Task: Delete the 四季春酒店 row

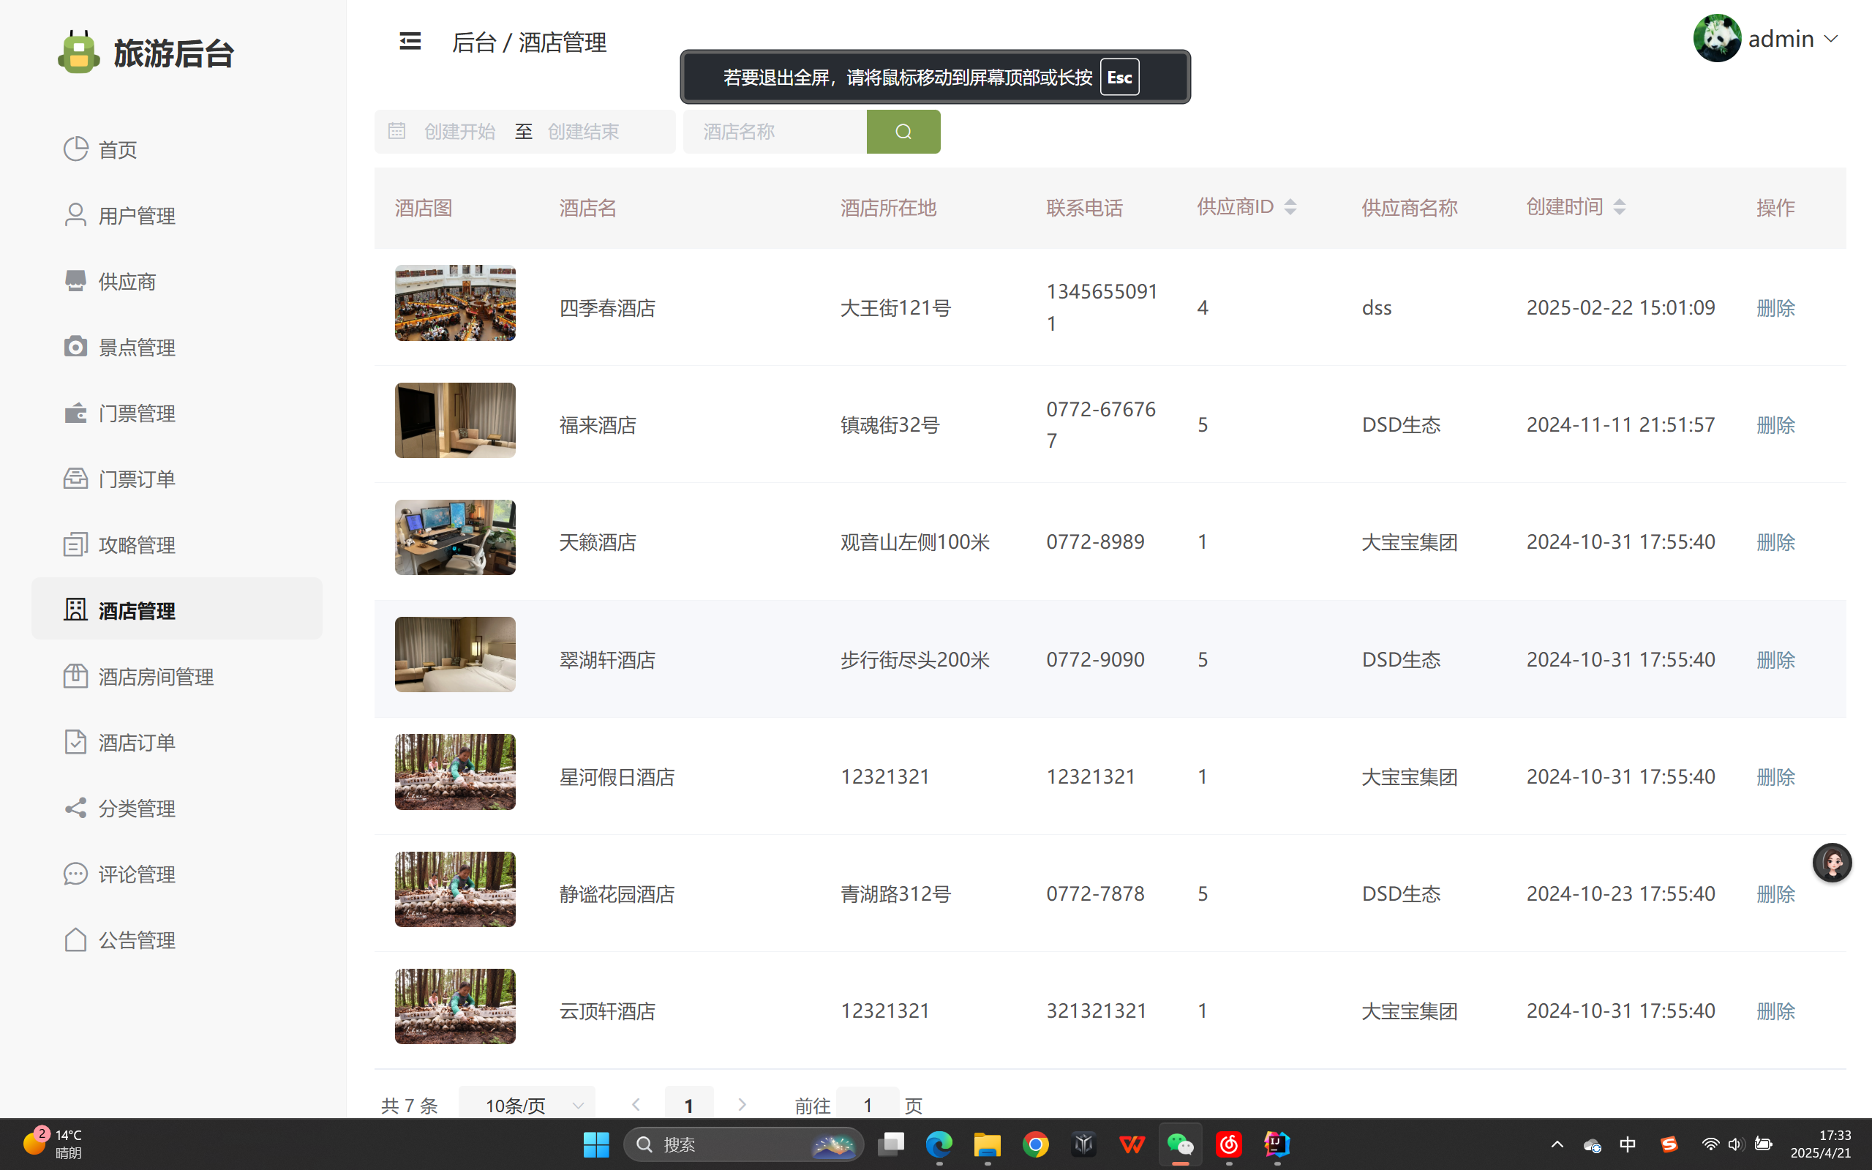Action: pos(1775,308)
